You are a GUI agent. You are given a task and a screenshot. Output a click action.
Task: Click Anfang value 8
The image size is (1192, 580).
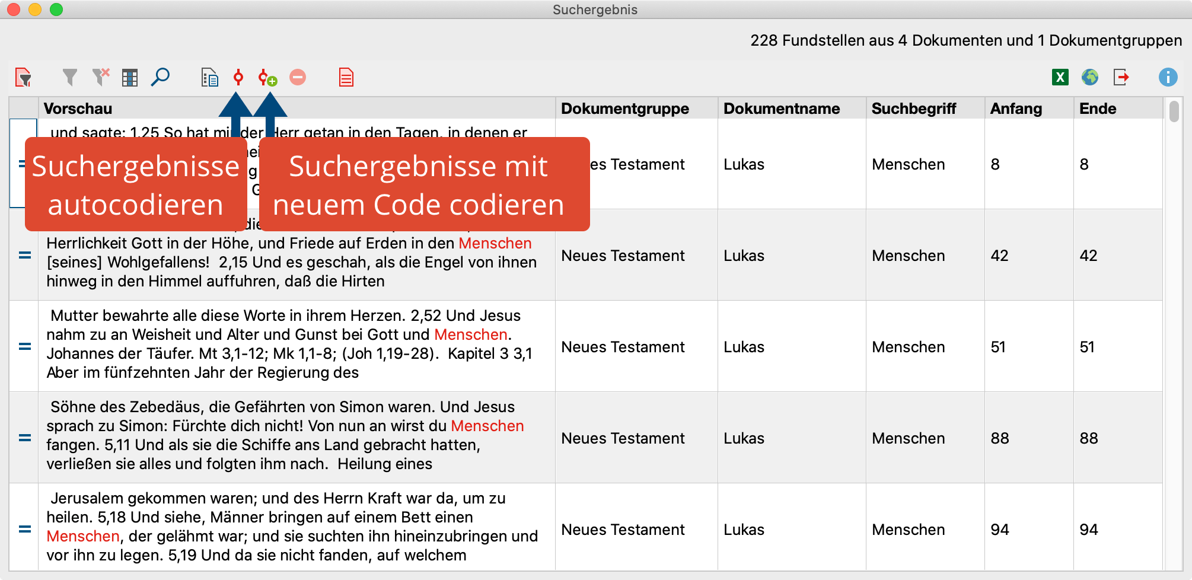pyautogui.click(x=995, y=164)
